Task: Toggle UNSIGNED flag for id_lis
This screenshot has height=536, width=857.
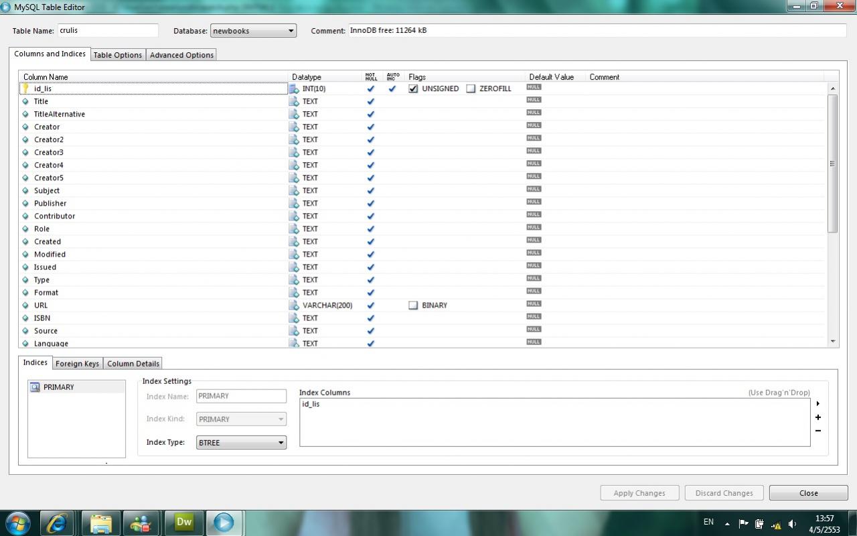Action: tap(413, 88)
